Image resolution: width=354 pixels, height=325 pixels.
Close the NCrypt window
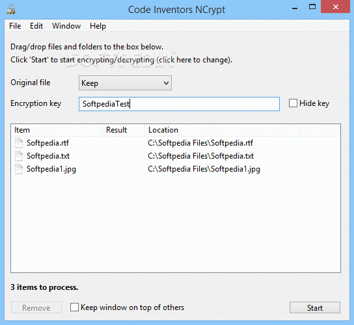tap(336, 7)
